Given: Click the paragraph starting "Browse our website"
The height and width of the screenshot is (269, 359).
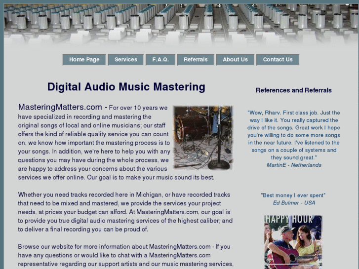Looking at the screenshot, I should 126,256.
